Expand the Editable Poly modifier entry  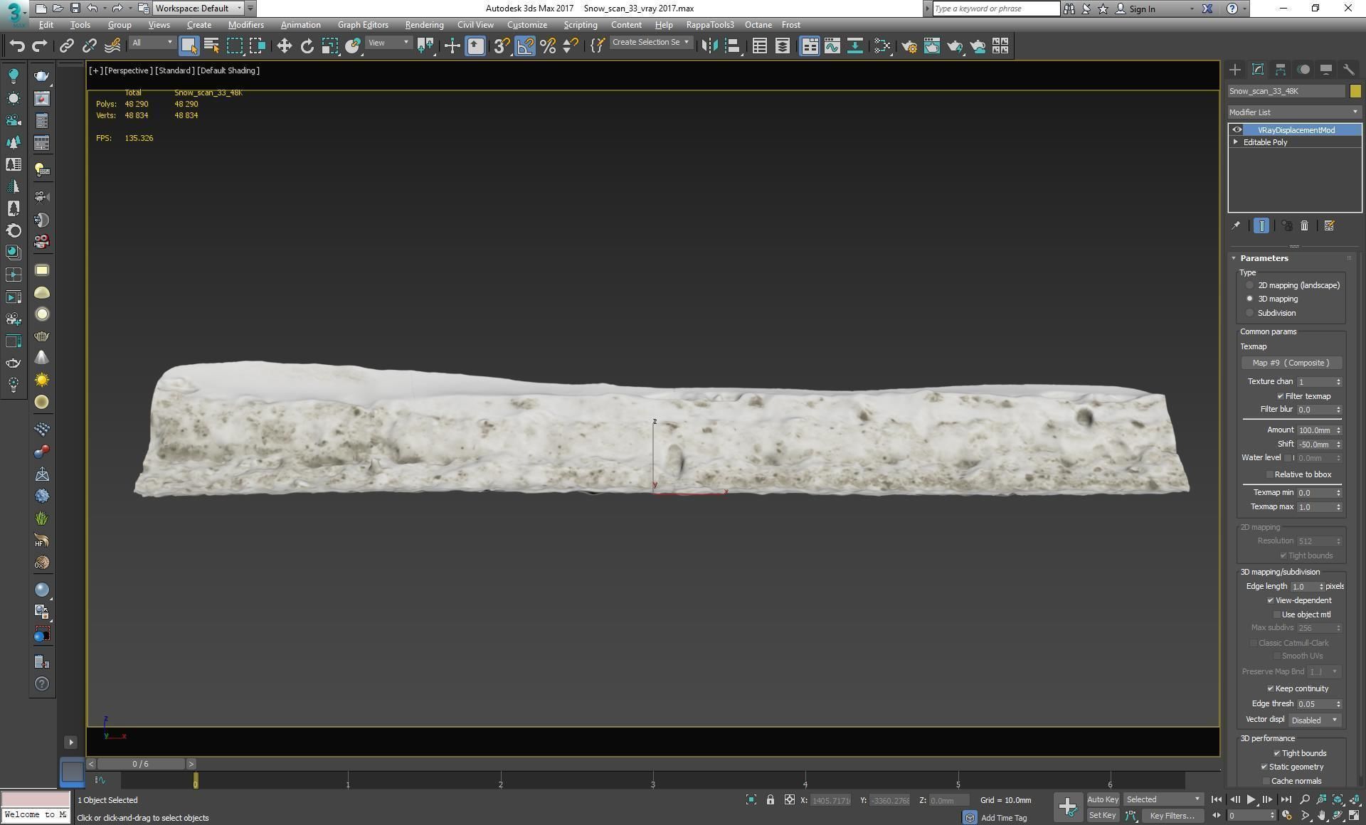point(1236,142)
